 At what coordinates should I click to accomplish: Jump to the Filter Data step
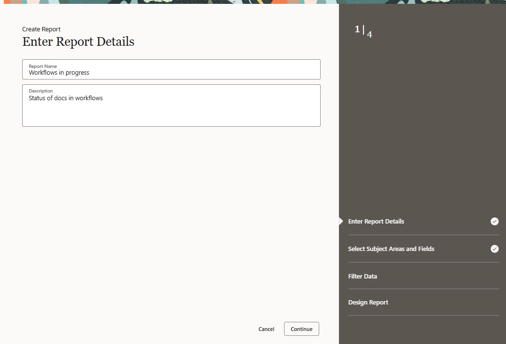point(363,277)
